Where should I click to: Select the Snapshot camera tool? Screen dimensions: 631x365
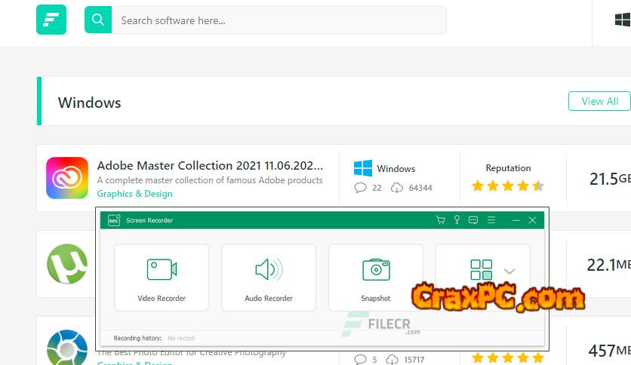point(375,278)
